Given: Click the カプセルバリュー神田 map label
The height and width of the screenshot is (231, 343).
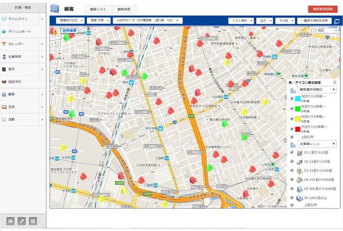Looking at the screenshot, I should pyautogui.click(x=112, y=114).
